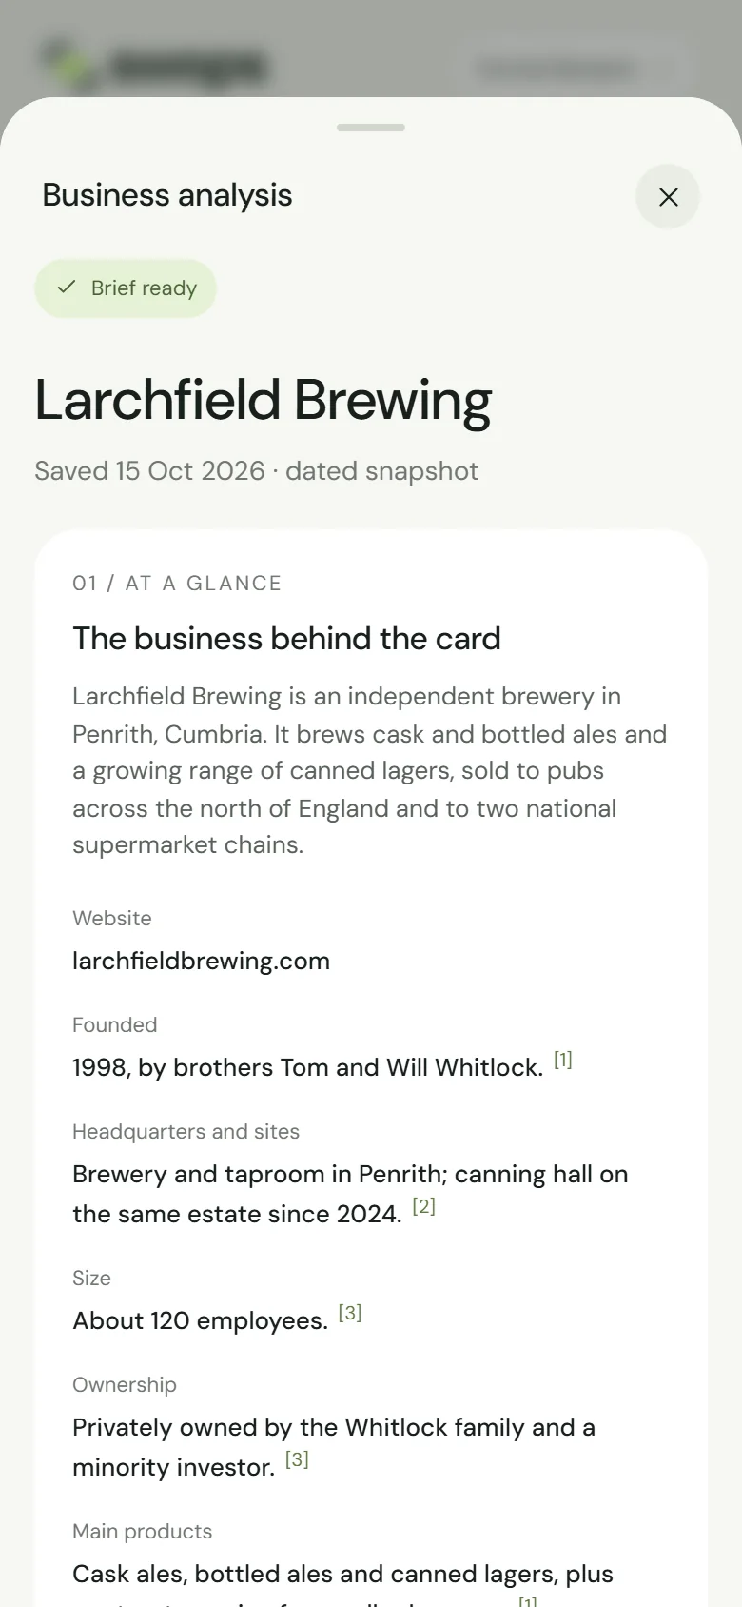Open citation [1] beside Founded details
The image size is (742, 1607).
point(563,1060)
